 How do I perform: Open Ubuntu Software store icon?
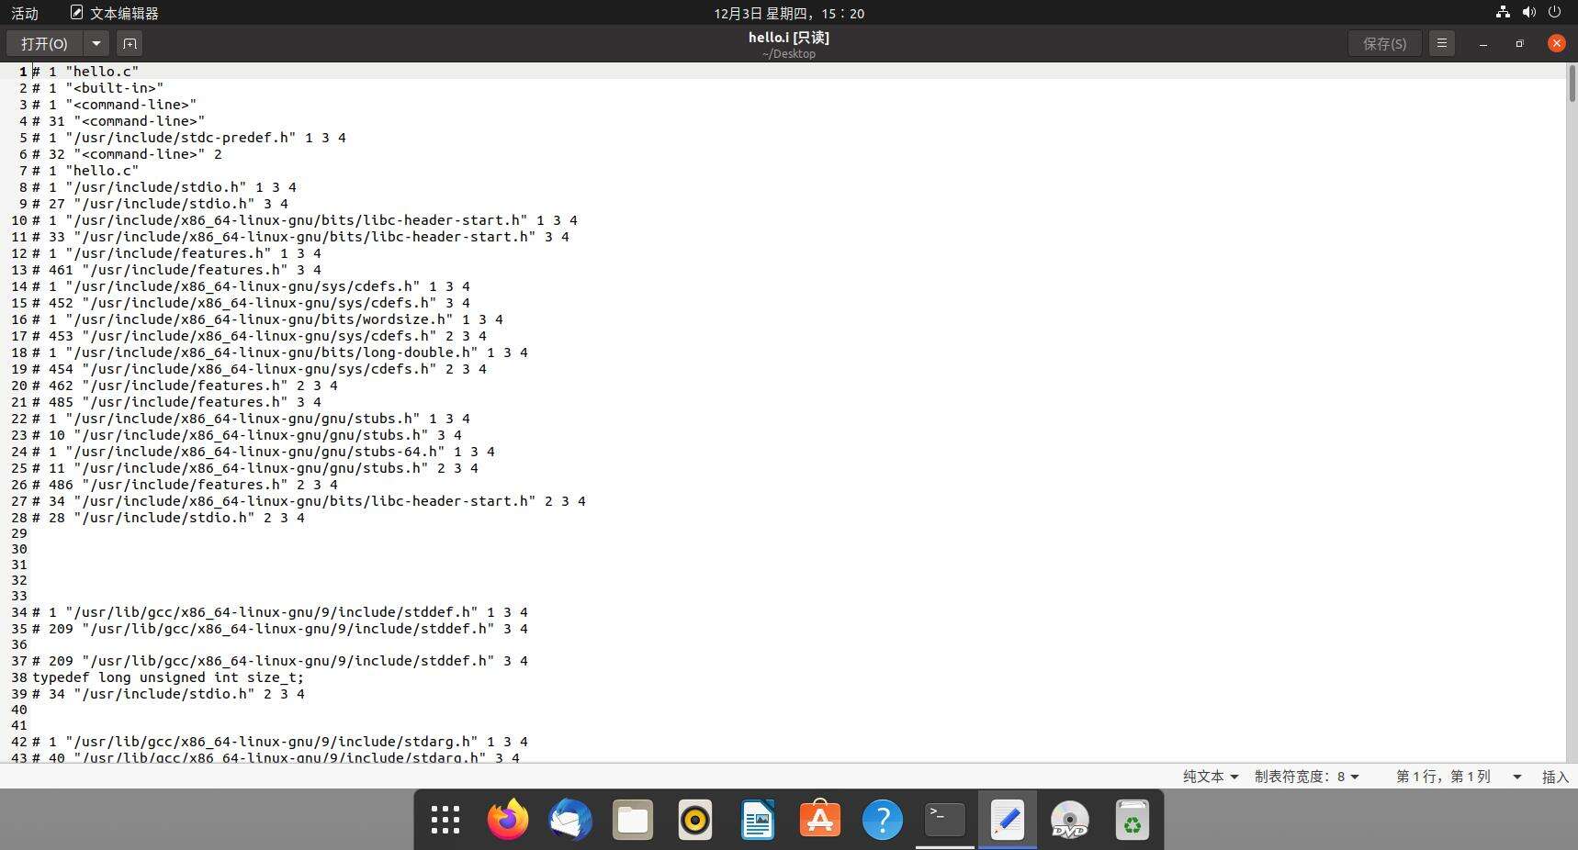(x=820, y=820)
